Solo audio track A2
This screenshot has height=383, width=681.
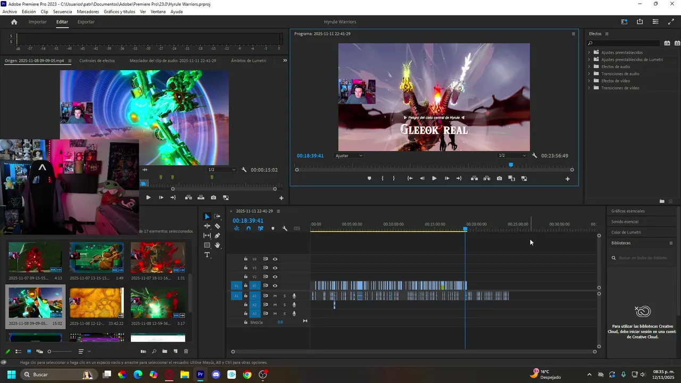pos(284,305)
